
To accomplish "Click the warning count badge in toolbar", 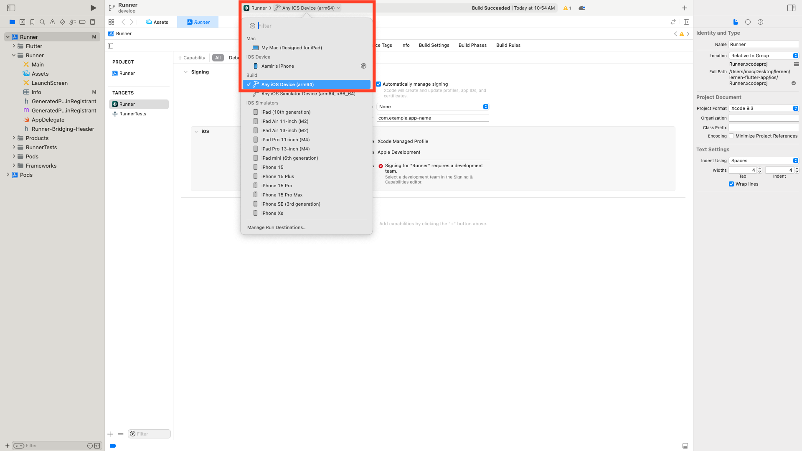I will 567,8.
